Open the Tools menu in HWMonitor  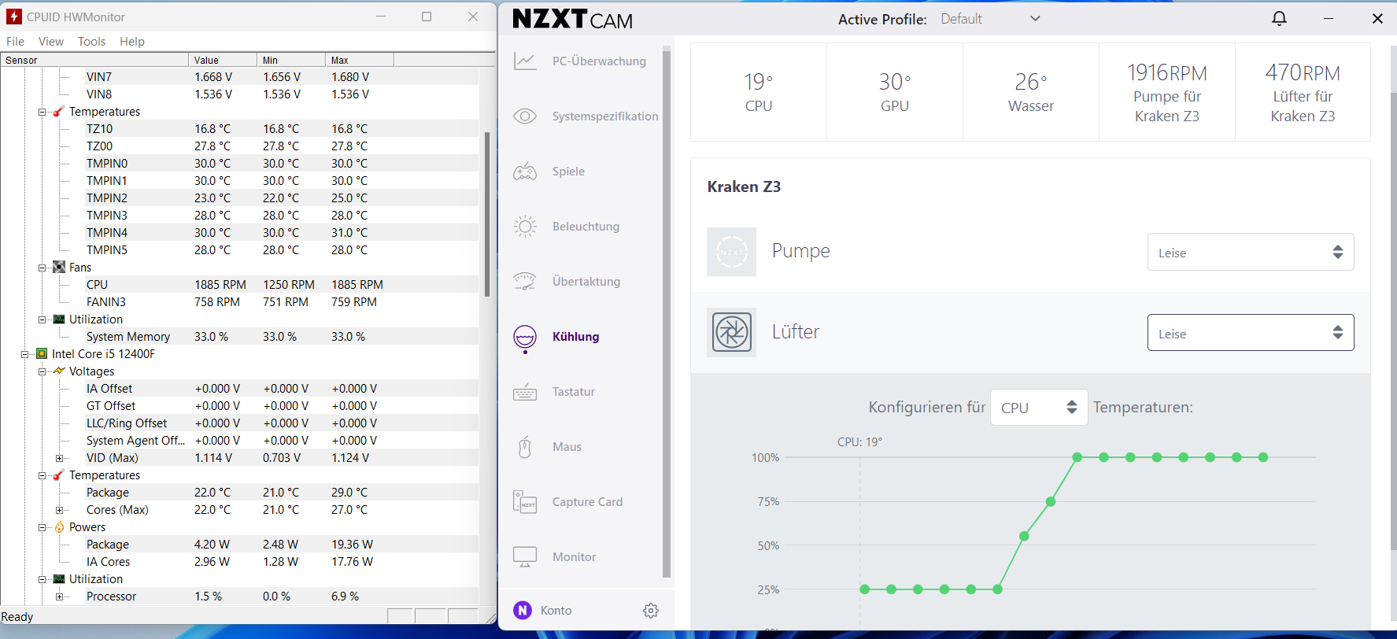pos(91,42)
